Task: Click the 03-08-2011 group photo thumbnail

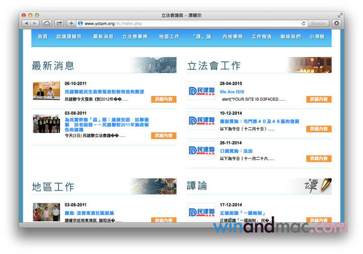Action: pyautogui.click(x=46, y=123)
